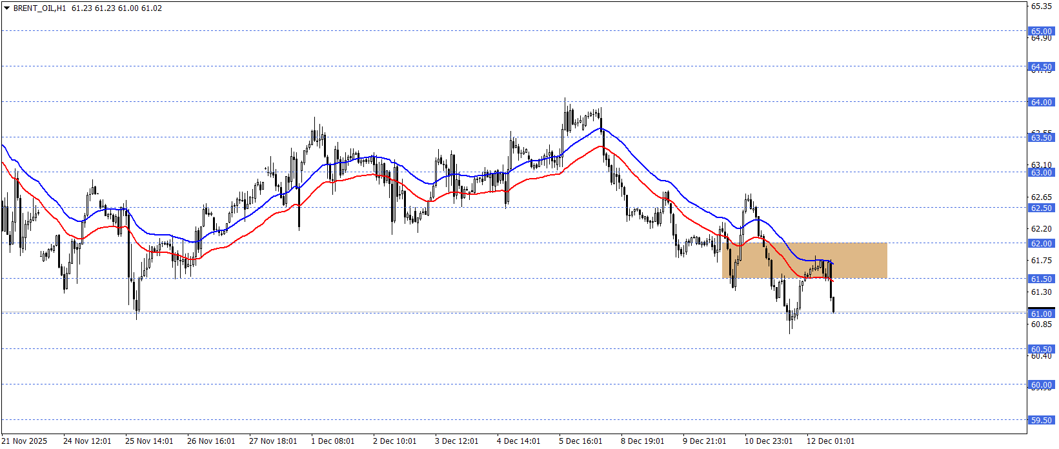This screenshot has width=1059, height=449.
Task: Select the 61.50 horizontal level label
Action: (1041, 279)
